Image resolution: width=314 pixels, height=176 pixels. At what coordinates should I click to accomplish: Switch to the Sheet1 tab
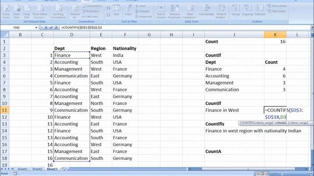point(22,169)
